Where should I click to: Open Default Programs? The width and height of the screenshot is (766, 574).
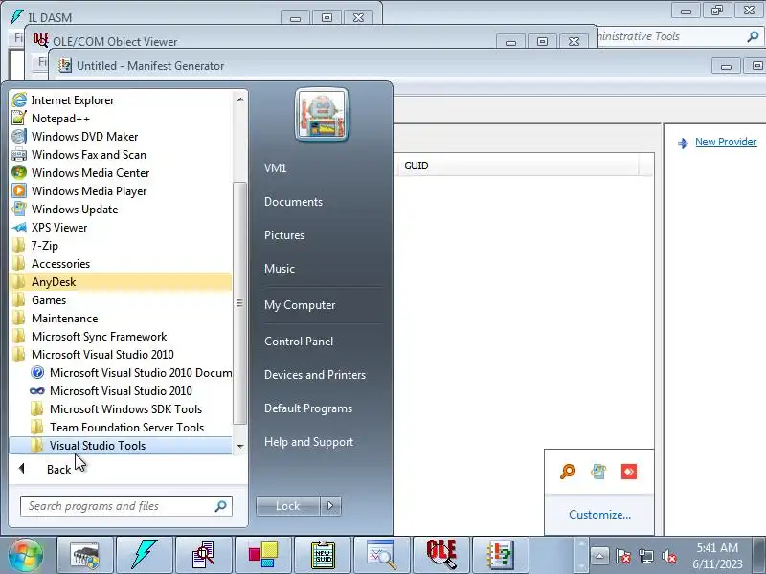pos(307,408)
